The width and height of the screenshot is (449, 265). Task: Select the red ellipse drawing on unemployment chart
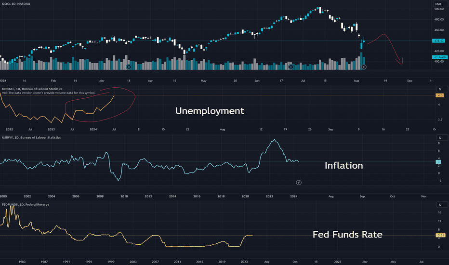100,104
